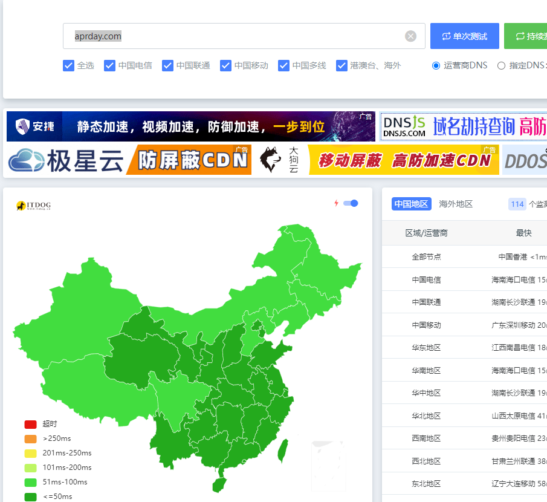Click the green 持续测试 button
Viewport: 547px width, 502px height.
[528, 36]
